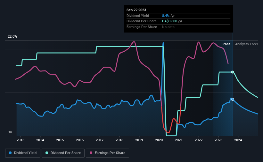Click the 2016 label on the time axis
The height and width of the screenshot is (162, 263).
[x=80, y=140]
